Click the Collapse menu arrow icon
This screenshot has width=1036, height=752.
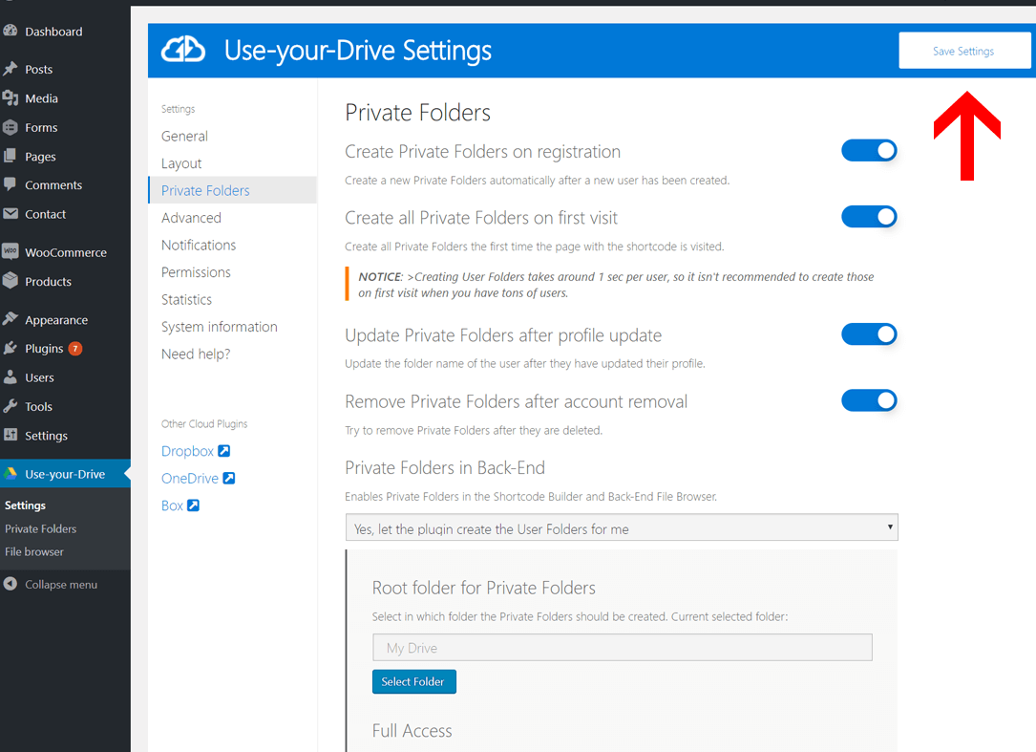pyautogui.click(x=10, y=584)
